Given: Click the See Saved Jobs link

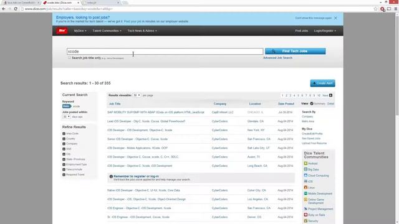Looking at the screenshot, I should click(x=311, y=138).
